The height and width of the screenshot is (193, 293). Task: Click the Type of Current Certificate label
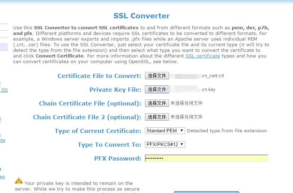click(x=98, y=131)
